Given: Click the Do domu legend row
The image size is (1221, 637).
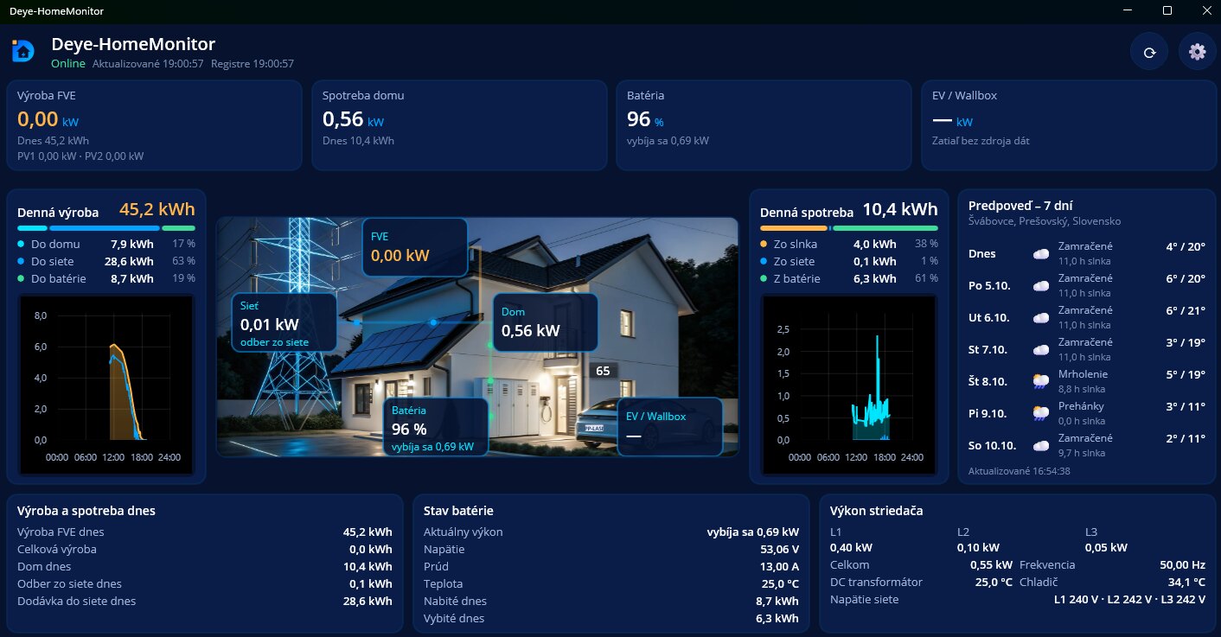Looking at the screenshot, I should tap(106, 244).
